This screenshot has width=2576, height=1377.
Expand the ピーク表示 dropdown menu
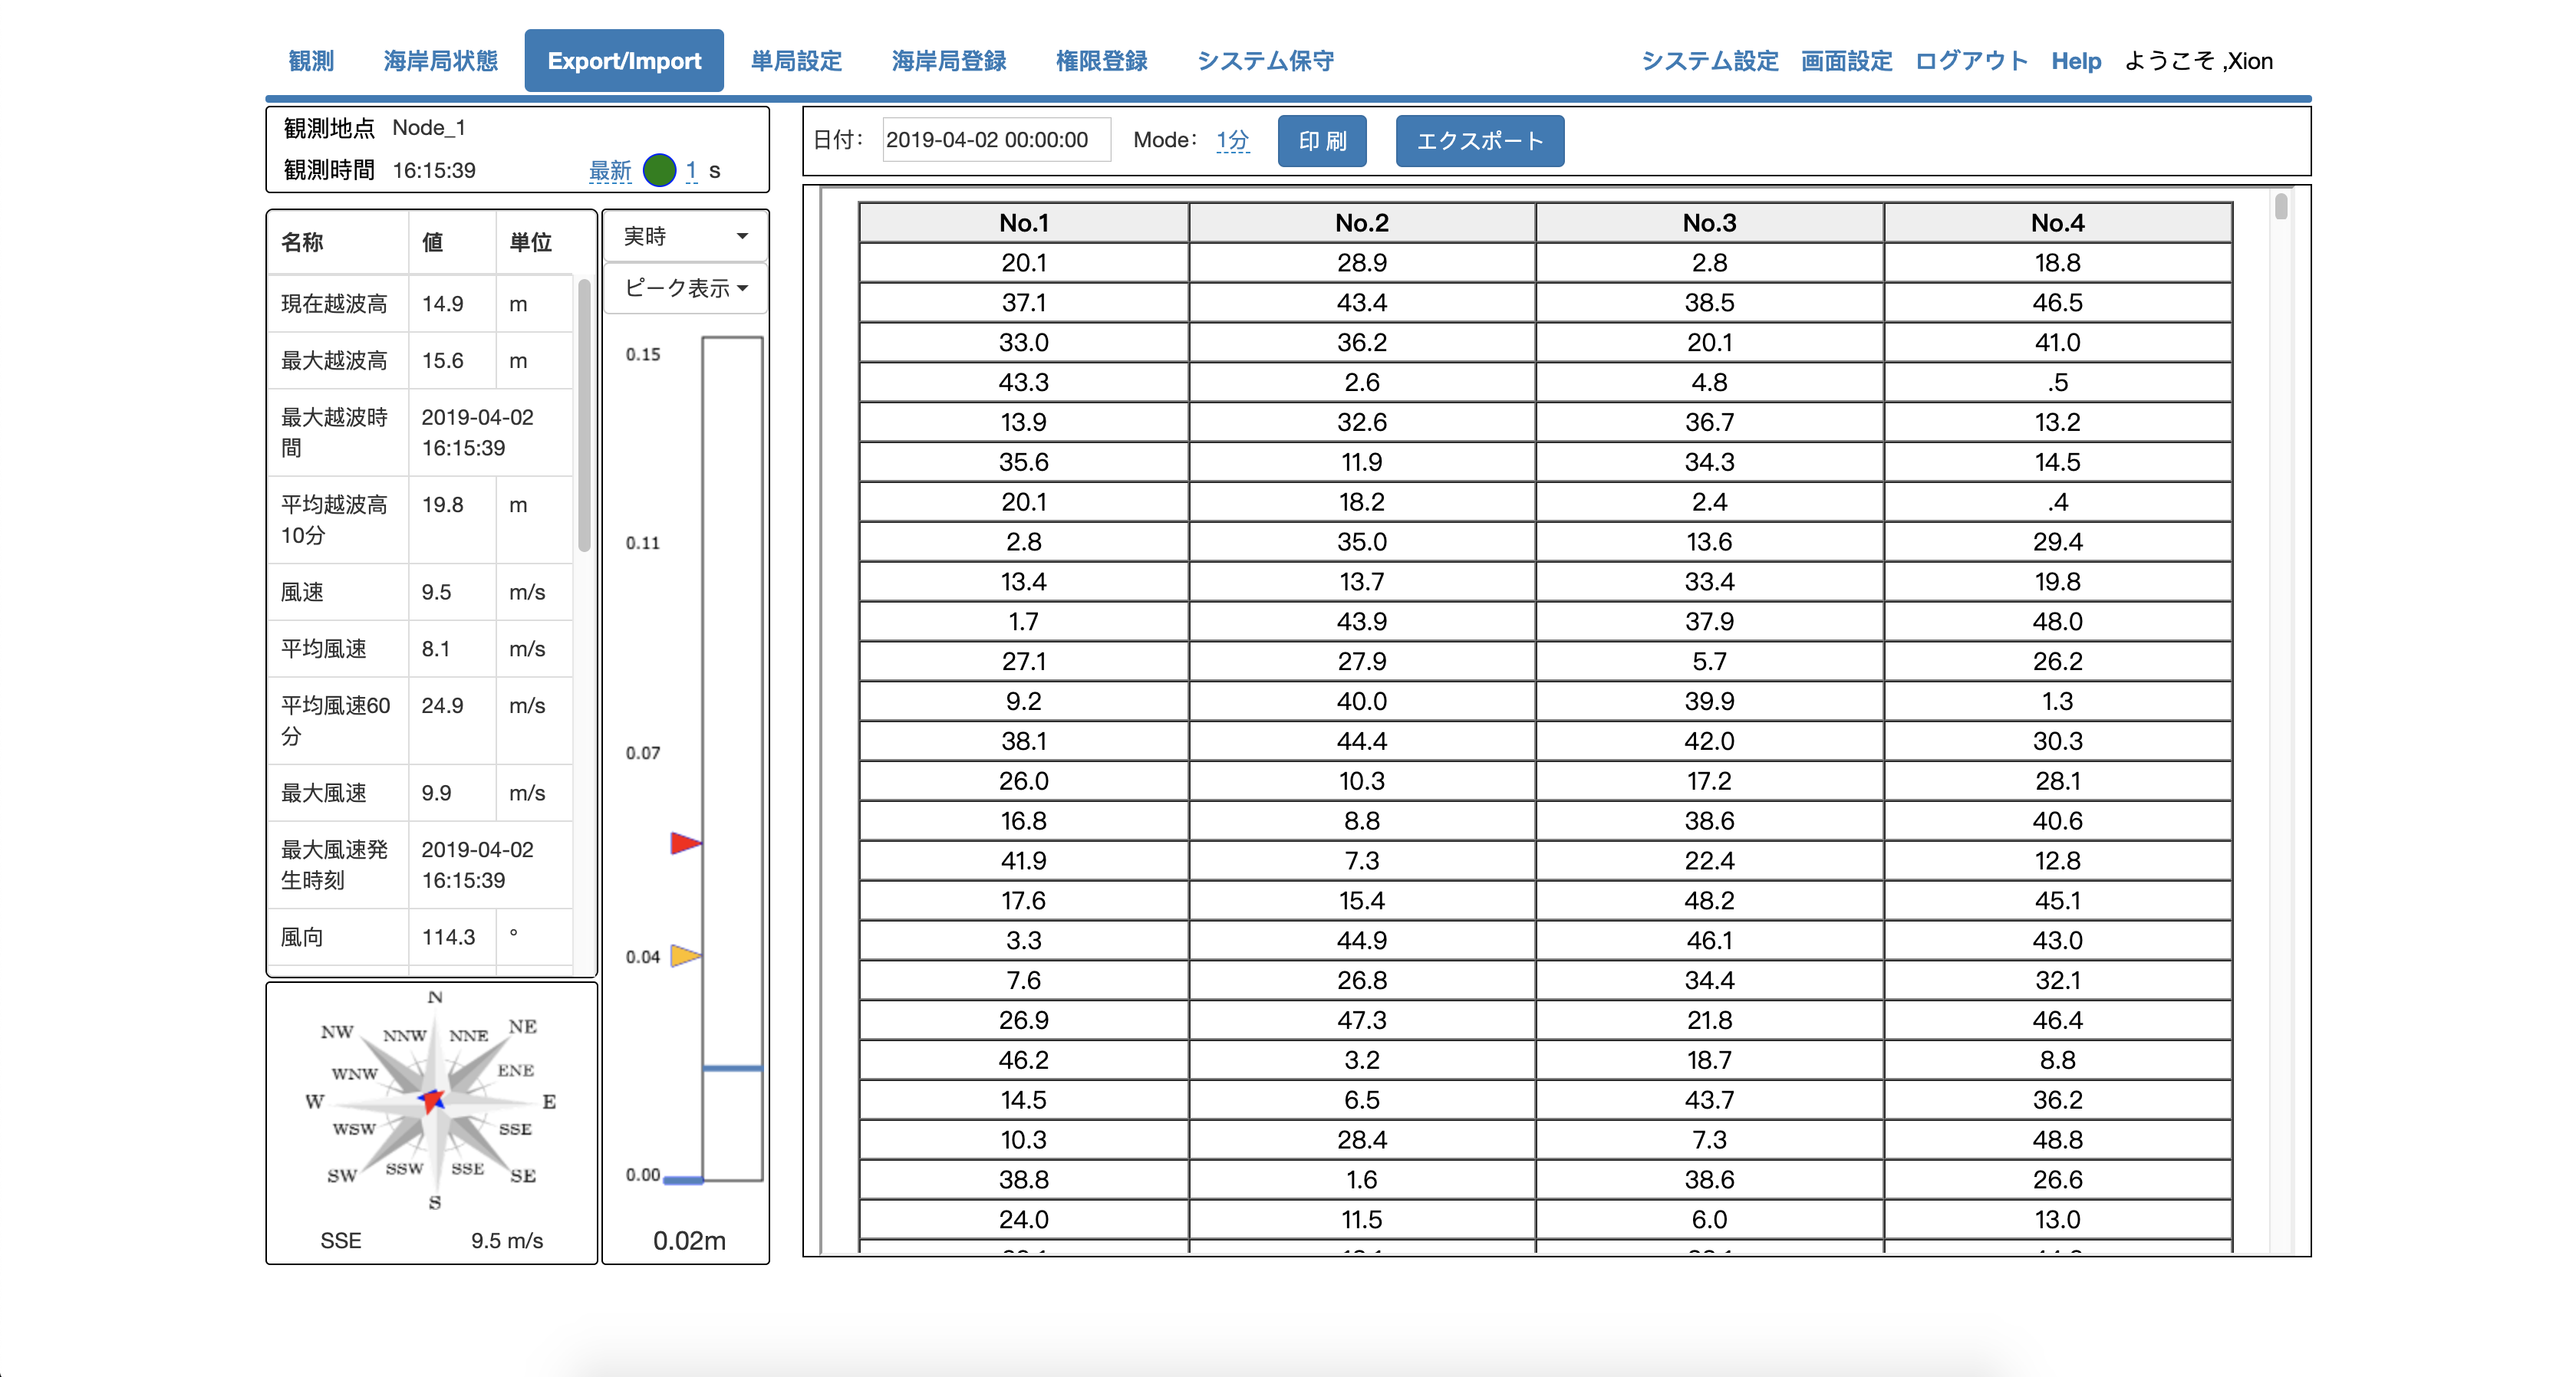685,289
